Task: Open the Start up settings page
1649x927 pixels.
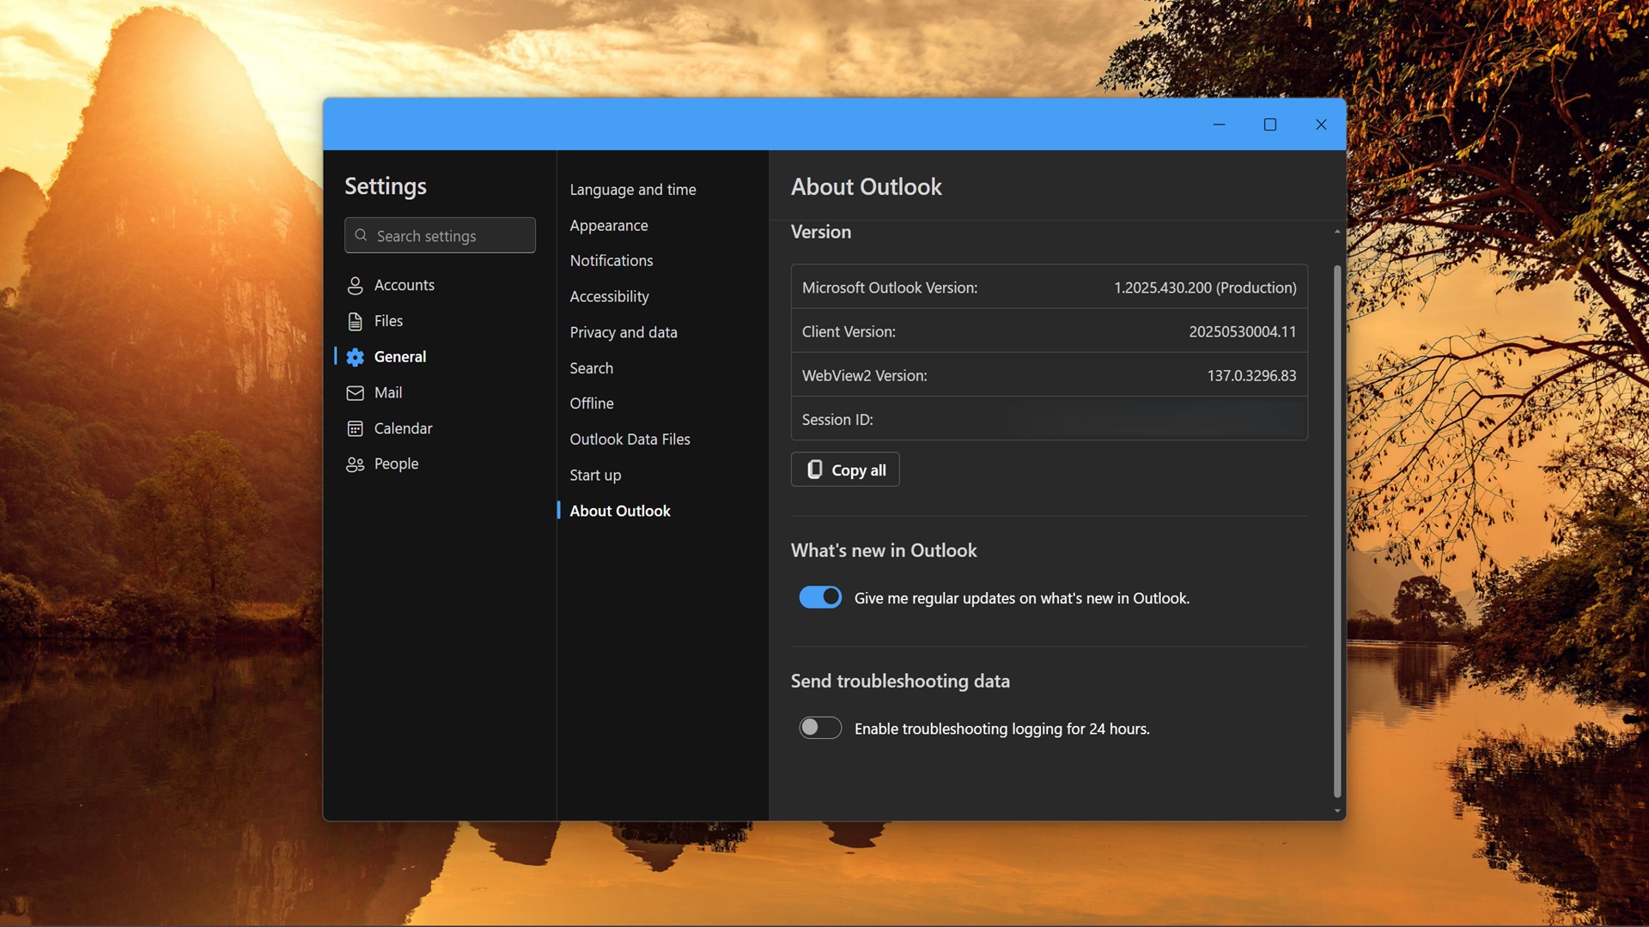Action: pos(595,475)
